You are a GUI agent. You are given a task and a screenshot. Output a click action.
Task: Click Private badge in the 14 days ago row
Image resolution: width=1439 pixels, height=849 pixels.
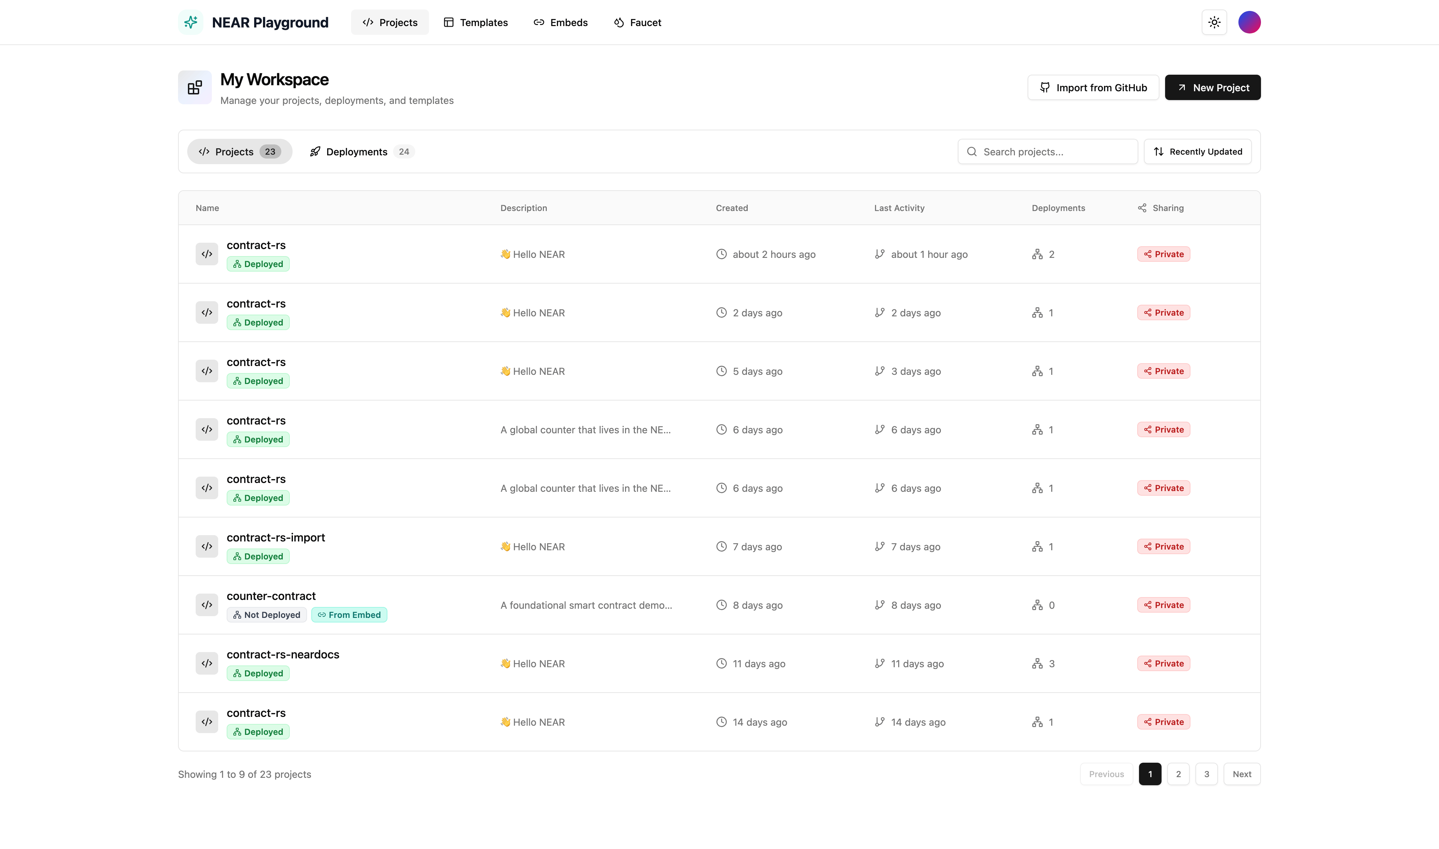pos(1163,721)
